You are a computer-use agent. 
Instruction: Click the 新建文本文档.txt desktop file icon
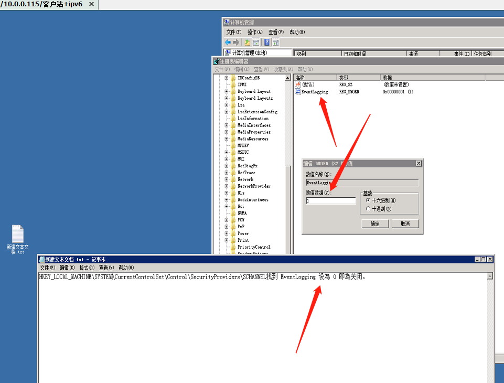(18, 235)
